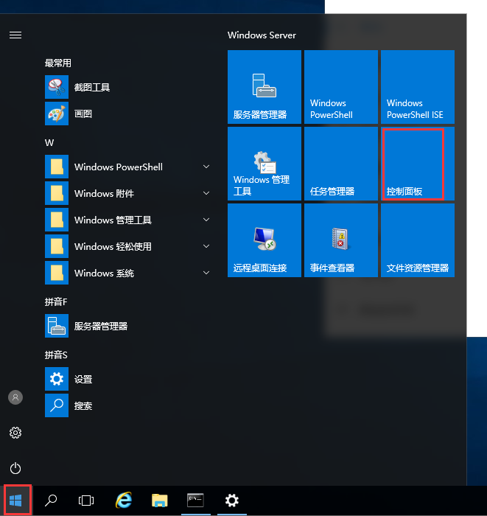Switch to Settings app on the taskbar
Screen dimensions: 487x516
tap(232, 501)
